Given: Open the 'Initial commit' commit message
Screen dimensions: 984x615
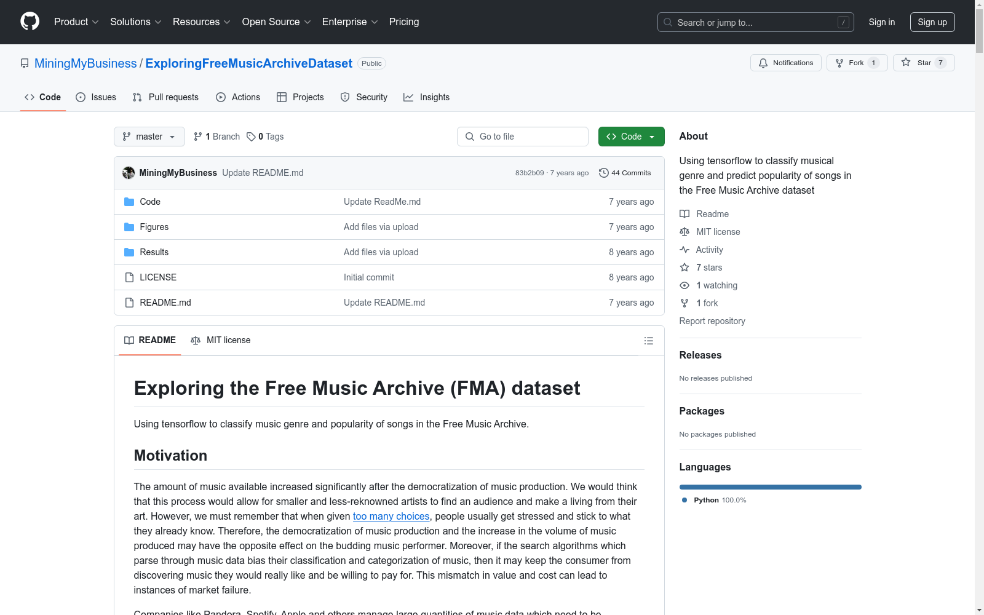Looking at the screenshot, I should [x=369, y=277].
